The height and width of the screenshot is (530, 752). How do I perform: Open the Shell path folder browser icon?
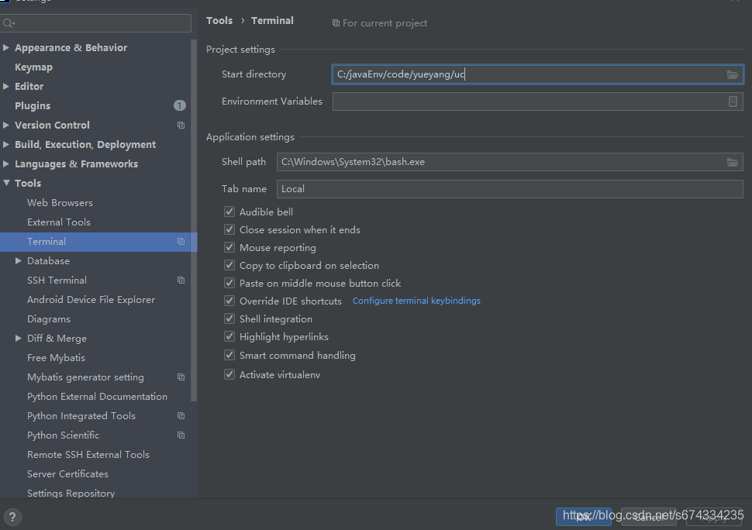coord(733,161)
